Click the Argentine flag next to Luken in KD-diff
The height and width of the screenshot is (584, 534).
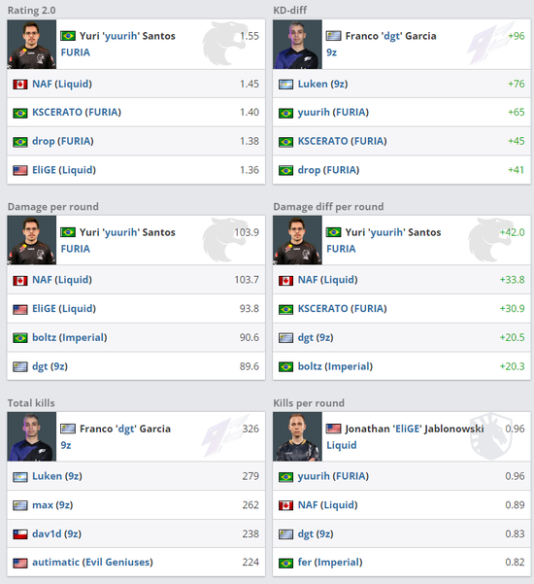(285, 85)
